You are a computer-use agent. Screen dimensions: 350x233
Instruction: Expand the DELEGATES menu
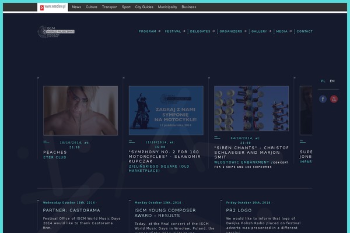click(202, 31)
